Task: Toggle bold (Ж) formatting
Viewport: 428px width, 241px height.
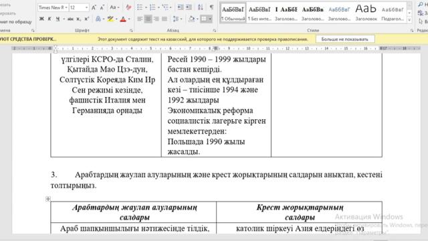Action: coord(41,19)
